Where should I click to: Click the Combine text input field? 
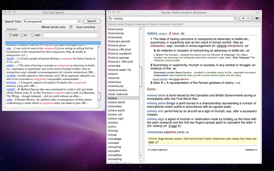coord(70,35)
